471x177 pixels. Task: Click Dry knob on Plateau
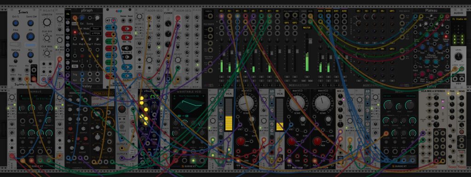[425, 24]
